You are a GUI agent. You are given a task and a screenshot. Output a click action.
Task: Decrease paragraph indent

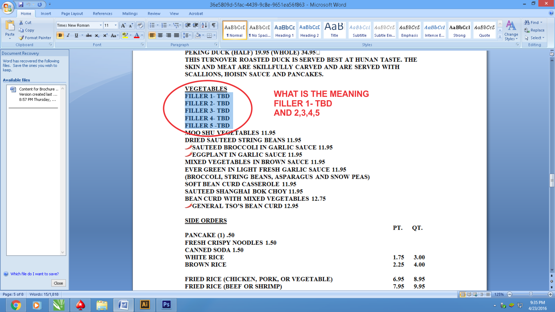tap(188, 26)
